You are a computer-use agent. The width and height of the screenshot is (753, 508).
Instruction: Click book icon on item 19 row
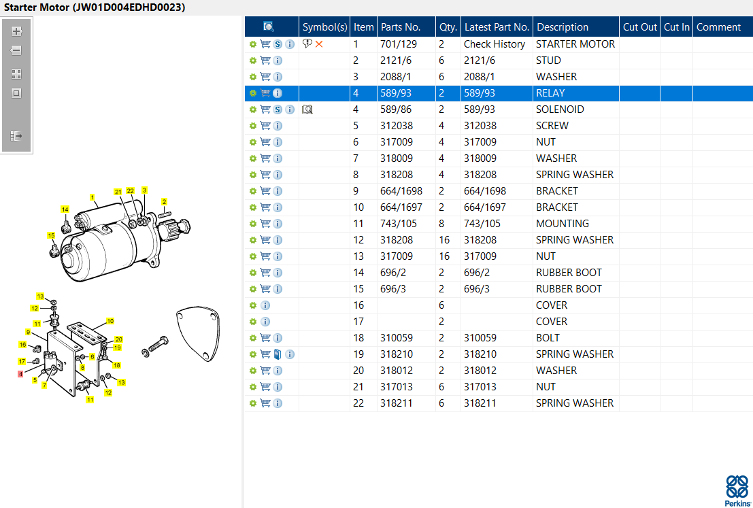click(278, 354)
